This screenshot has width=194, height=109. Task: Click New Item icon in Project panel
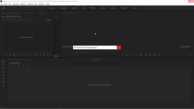point(48,55)
